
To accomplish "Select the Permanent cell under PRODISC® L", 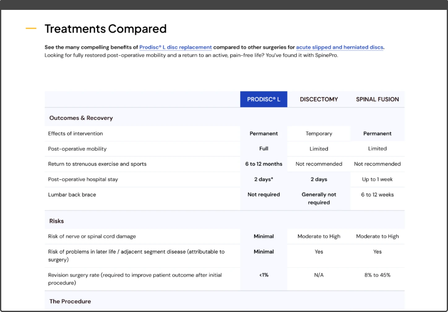I will point(264,133).
